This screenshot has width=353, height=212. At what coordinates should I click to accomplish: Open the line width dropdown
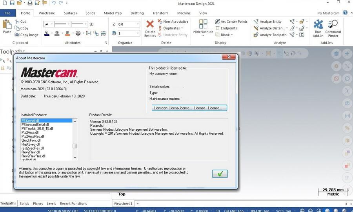[86, 24]
